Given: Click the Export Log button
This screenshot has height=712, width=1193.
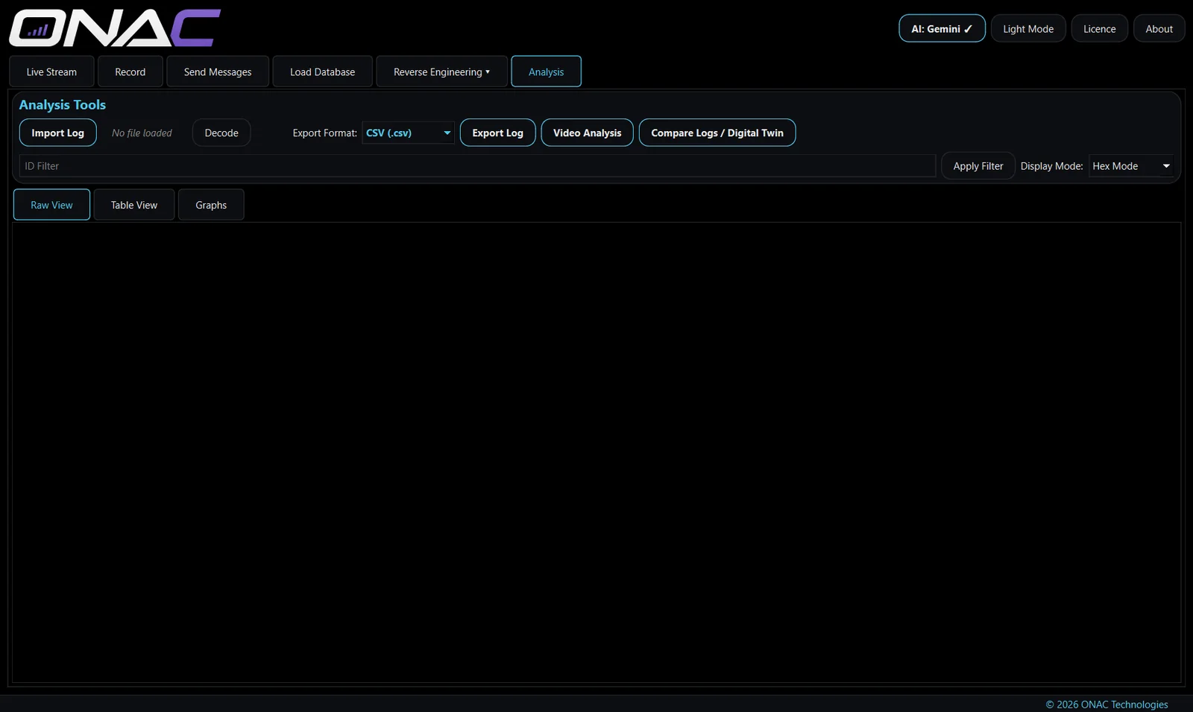Looking at the screenshot, I should [x=497, y=133].
